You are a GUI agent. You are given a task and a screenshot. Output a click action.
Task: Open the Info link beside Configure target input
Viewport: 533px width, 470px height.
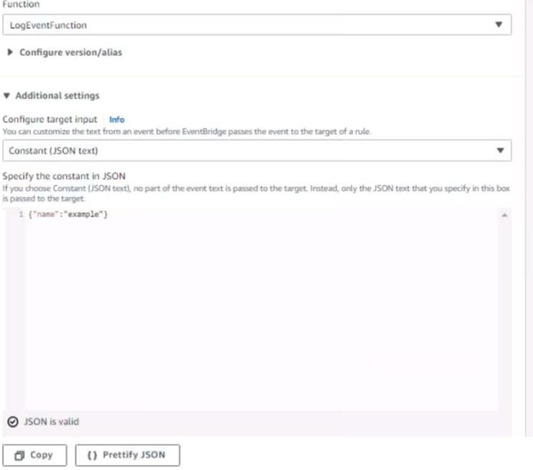click(x=117, y=119)
